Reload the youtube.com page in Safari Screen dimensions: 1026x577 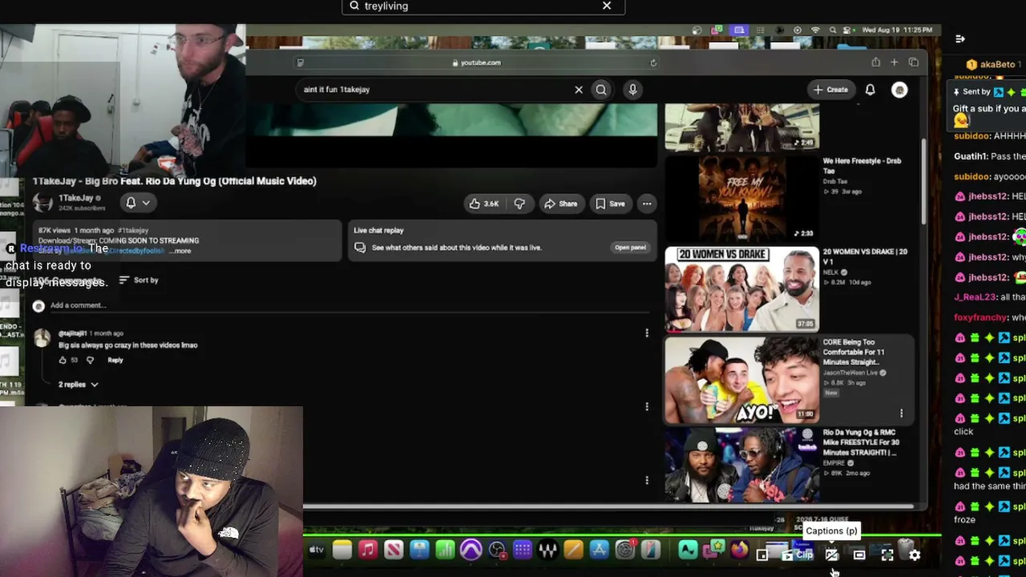(653, 63)
